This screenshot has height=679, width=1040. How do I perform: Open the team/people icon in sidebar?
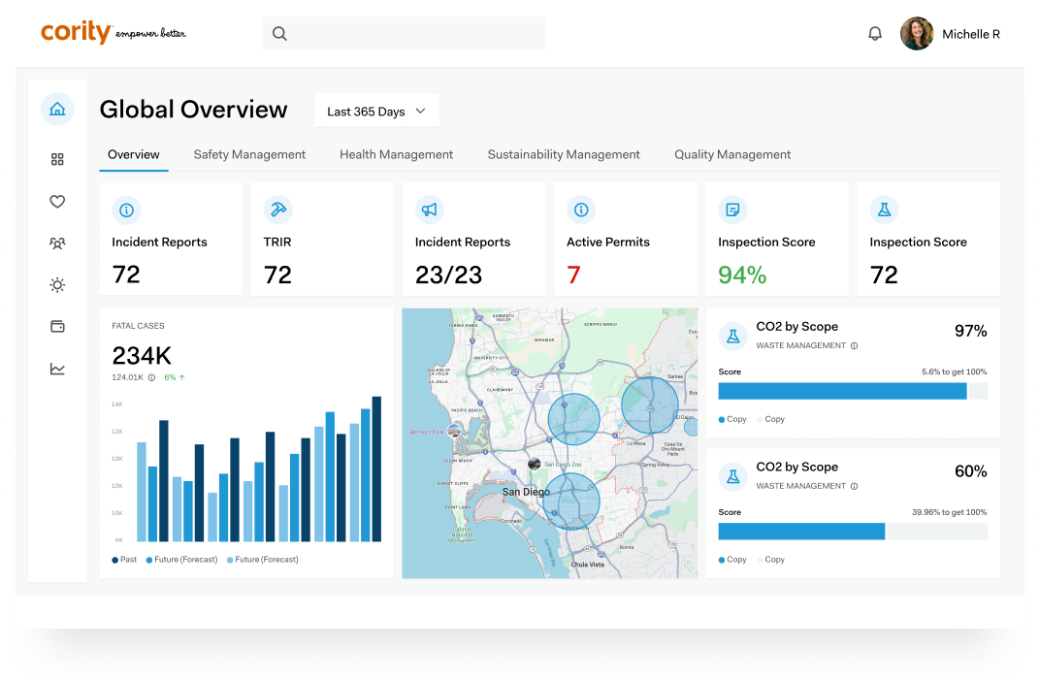57,243
